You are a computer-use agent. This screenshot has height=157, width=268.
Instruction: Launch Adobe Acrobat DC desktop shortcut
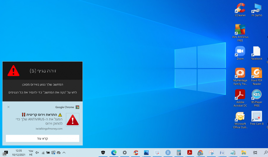[x=240, y=98]
